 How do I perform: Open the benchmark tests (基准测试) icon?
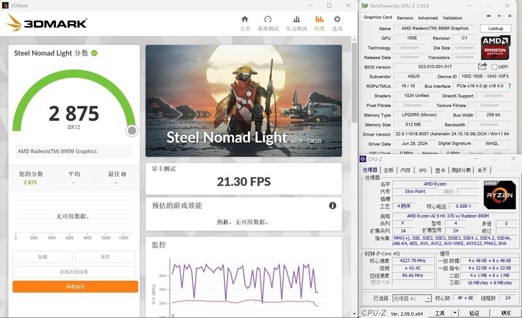click(x=268, y=20)
